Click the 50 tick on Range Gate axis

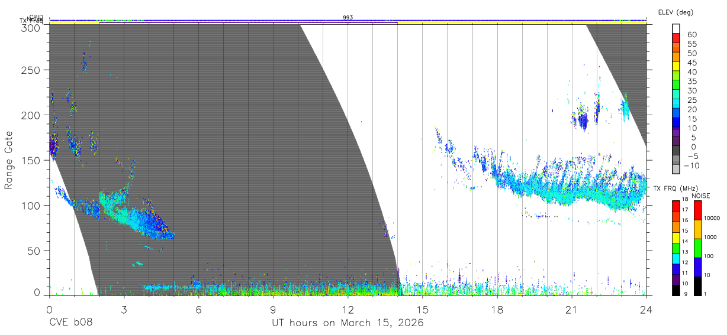(35, 251)
